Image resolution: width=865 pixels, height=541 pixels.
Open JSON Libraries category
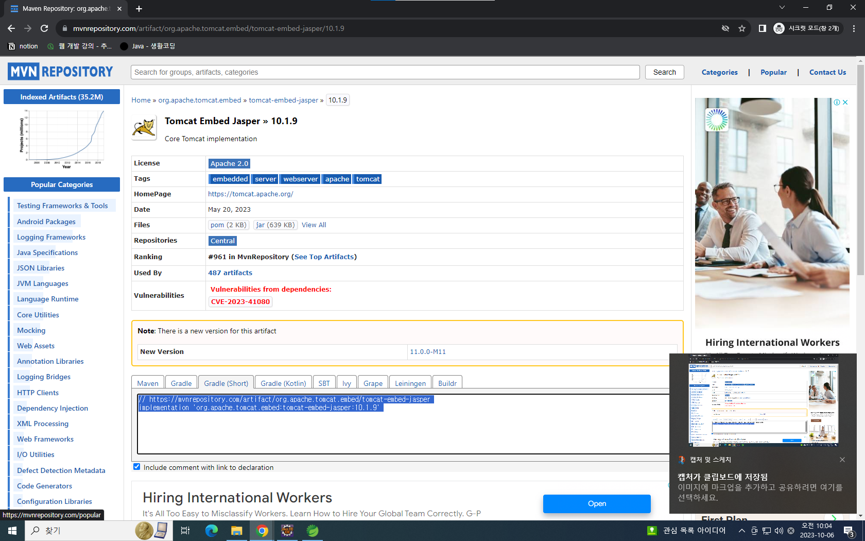tap(41, 268)
